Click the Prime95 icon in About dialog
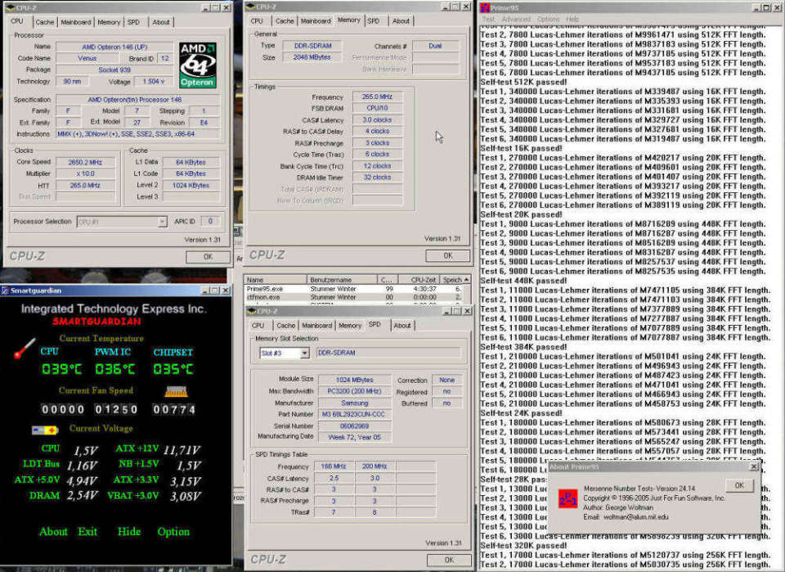 point(567,498)
